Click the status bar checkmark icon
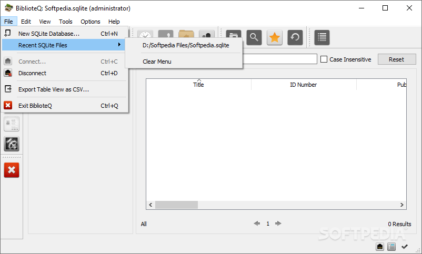422x254 pixels. [x=405, y=247]
